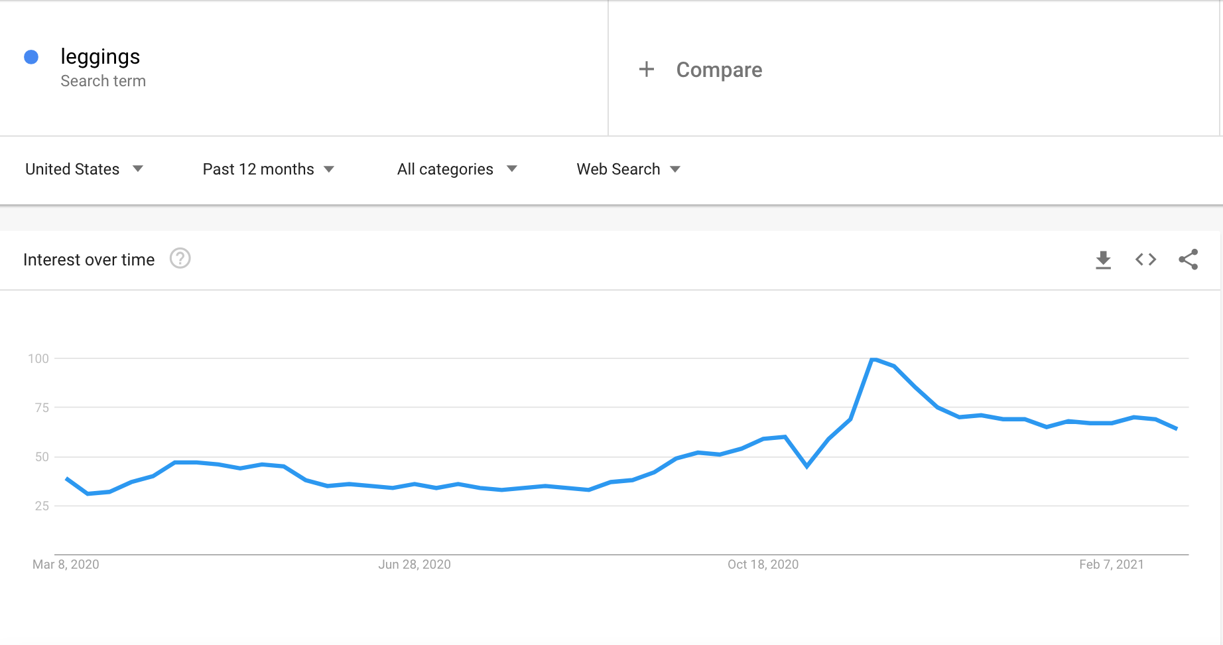Open the All categories dropdown
Viewport: 1223px width, 645px height.
coord(456,169)
